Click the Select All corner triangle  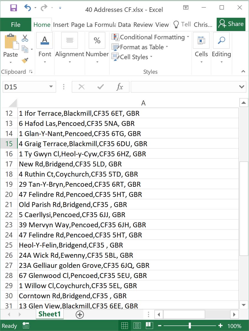(x=13, y=103)
